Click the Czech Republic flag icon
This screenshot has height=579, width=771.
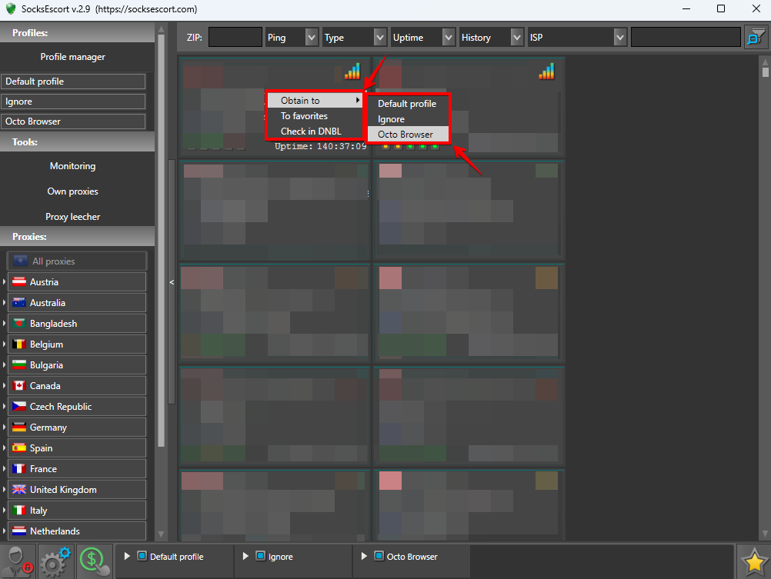pyautogui.click(x=19, y=406)
